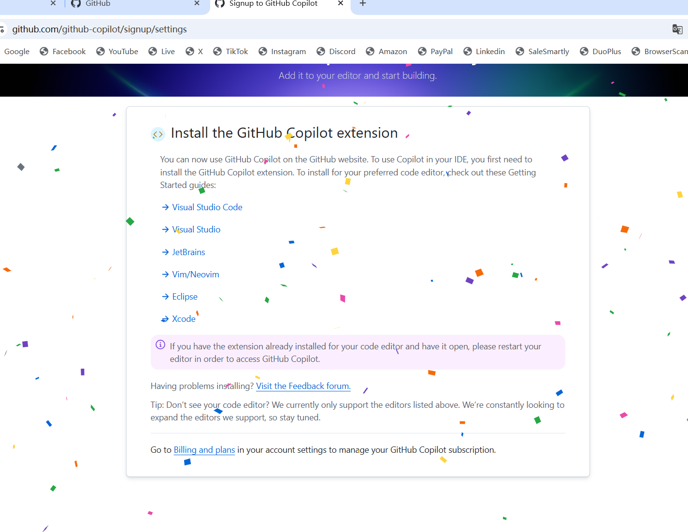
Task: Click the info icon in the purple notice
Action: 160,345
